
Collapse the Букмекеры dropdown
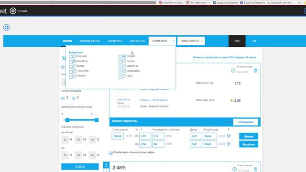click(162, 41)
